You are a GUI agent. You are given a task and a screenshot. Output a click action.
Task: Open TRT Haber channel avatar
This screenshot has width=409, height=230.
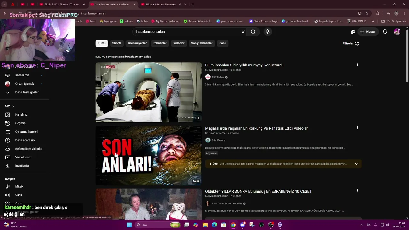point(208,77)
